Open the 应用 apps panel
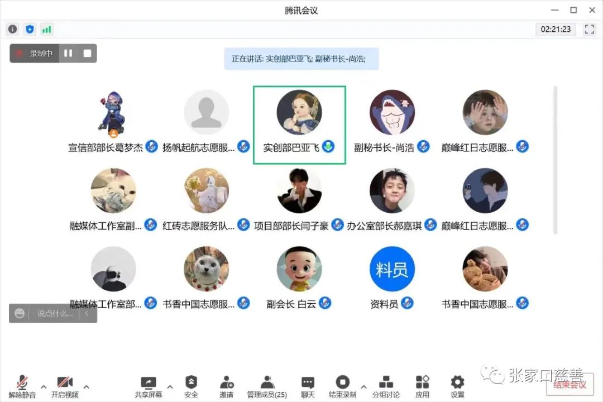 (422, 386)
